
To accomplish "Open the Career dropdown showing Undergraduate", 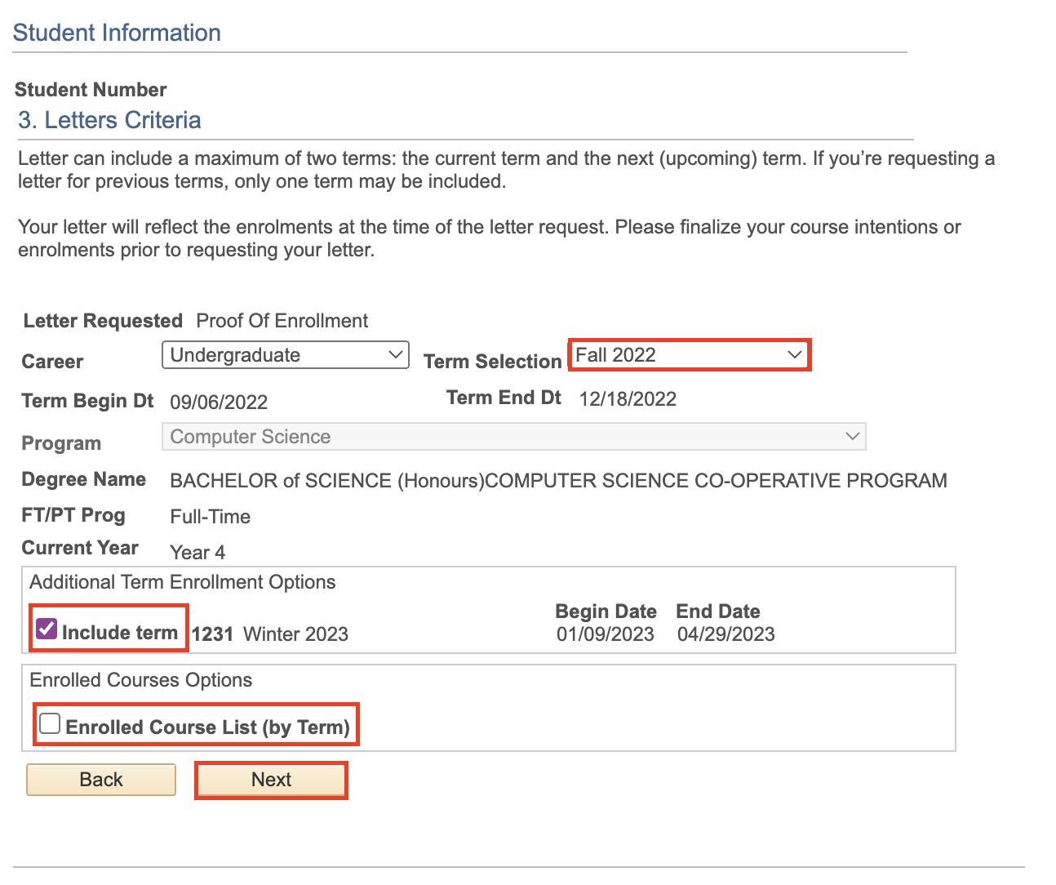I will click(285, 355).
